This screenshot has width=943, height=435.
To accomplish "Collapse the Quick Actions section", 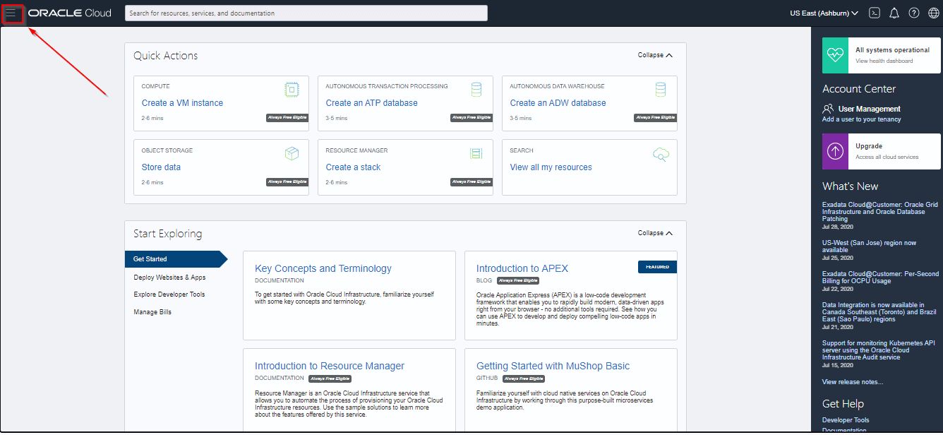I will (655, 55).
